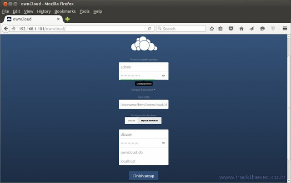Click the 'Data folder' label
This screenshot has width=291, height=183.
(144, 97)
